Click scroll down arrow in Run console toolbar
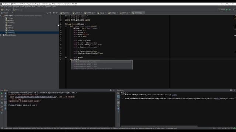This screenshot has width=236, height=132. 6,96
